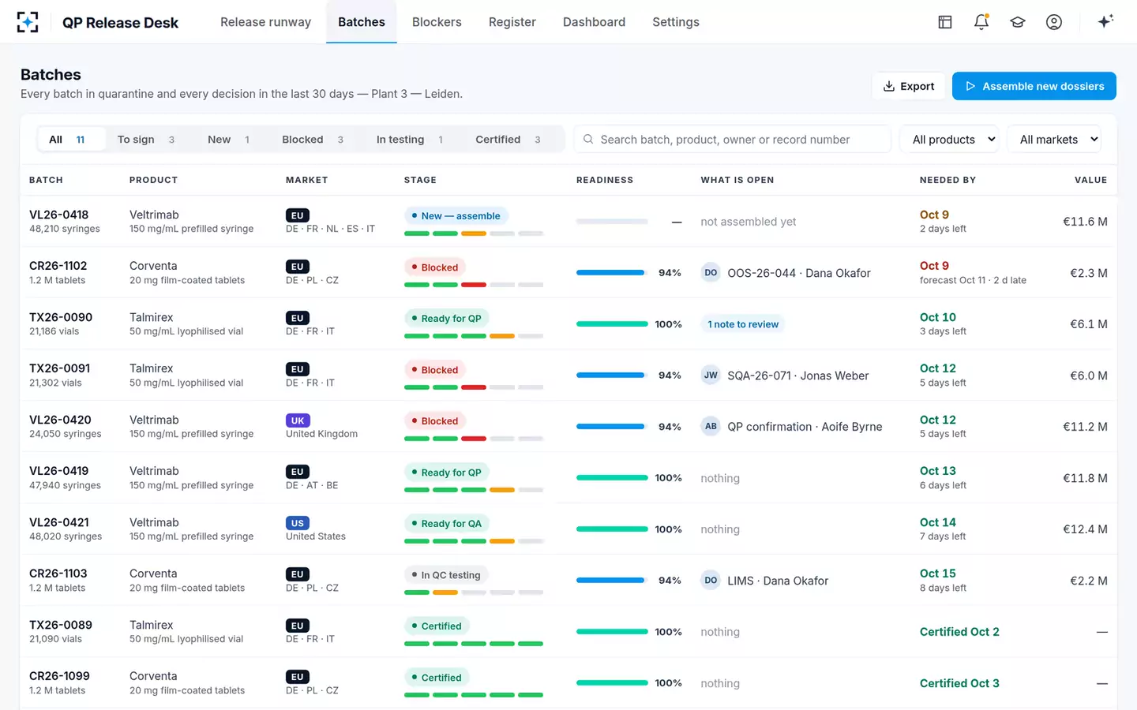
Task: Open the layout panel icon in header
Action: (x=944, y=22)
